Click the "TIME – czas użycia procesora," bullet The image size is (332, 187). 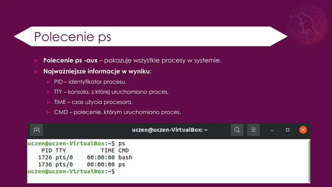93,102
